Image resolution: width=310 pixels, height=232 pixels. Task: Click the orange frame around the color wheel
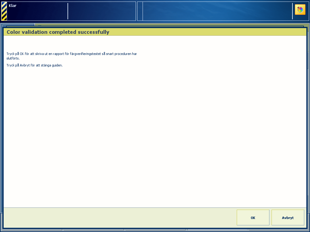click(x=300, y=9)
